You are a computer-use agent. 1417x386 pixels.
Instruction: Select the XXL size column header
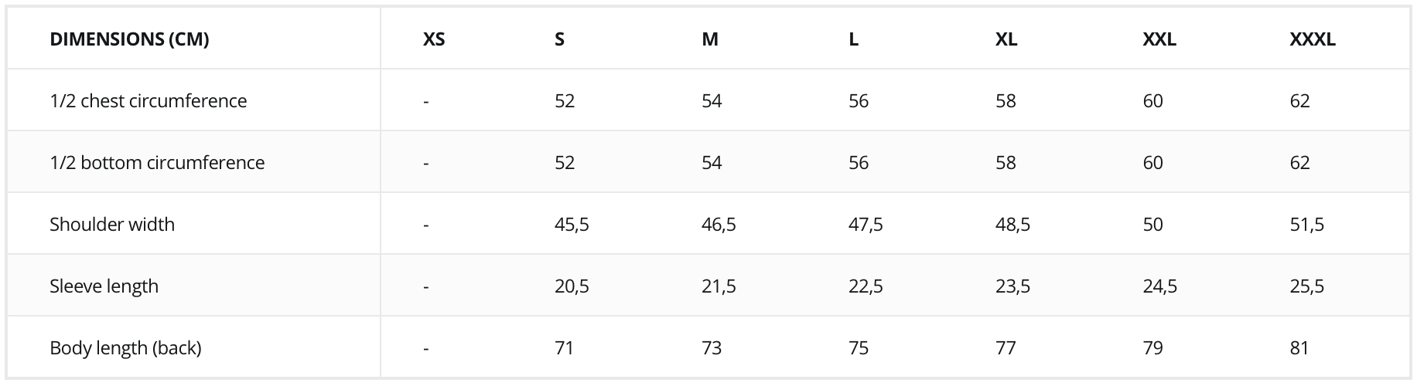1159,39
